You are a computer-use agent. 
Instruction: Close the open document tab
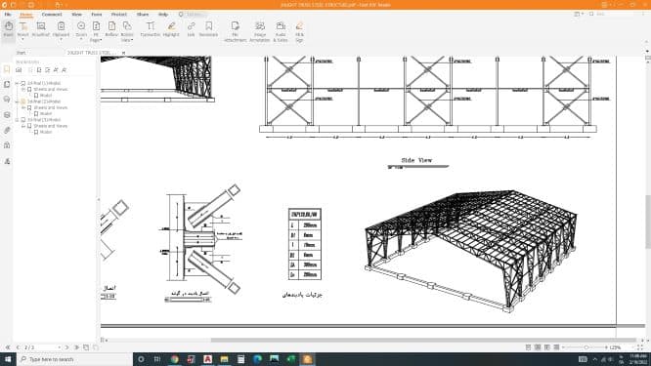[123, 53]
